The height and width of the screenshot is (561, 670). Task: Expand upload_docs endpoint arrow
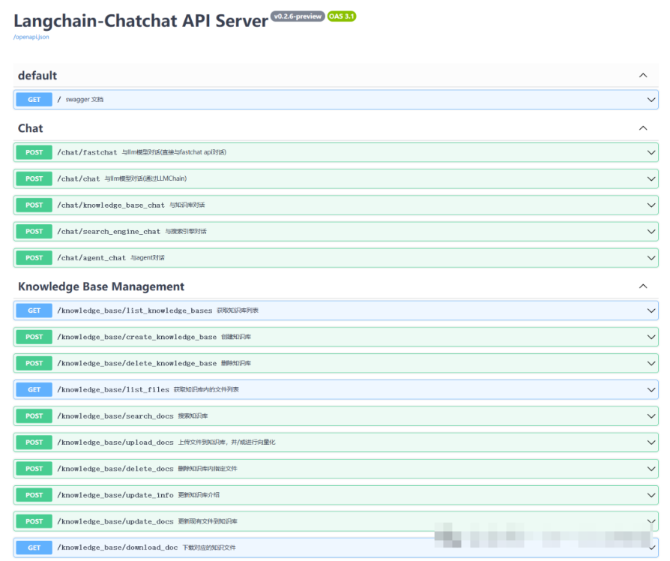point(651,442)
